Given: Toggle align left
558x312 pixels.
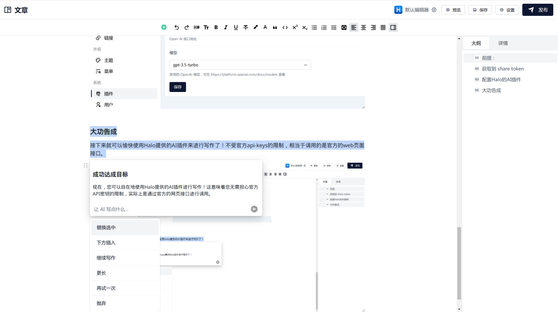Looking at the screenshot, I should tap(354, 28).
